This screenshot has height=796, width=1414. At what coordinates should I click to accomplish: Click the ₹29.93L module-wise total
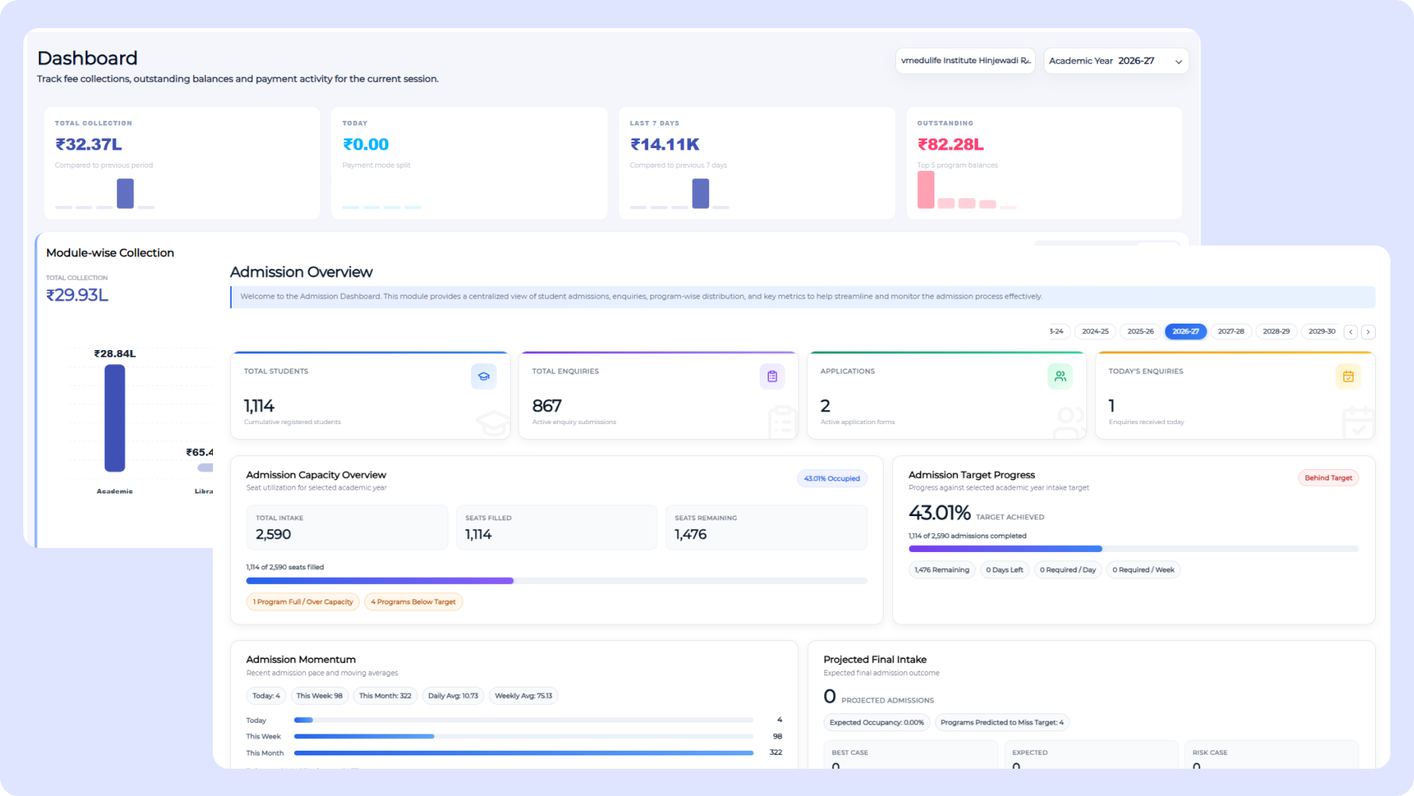pyautogui.click(x=77, y=295)
